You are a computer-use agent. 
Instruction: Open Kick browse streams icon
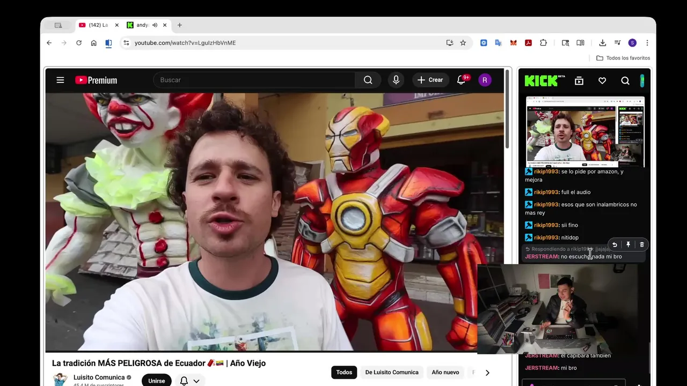[x=579, y=80]
